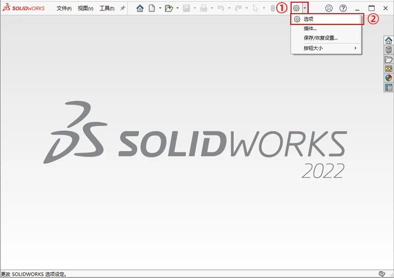Click the Undo arrow icon
This screenshot has width=394, height=278.
[x=221, y=8]
